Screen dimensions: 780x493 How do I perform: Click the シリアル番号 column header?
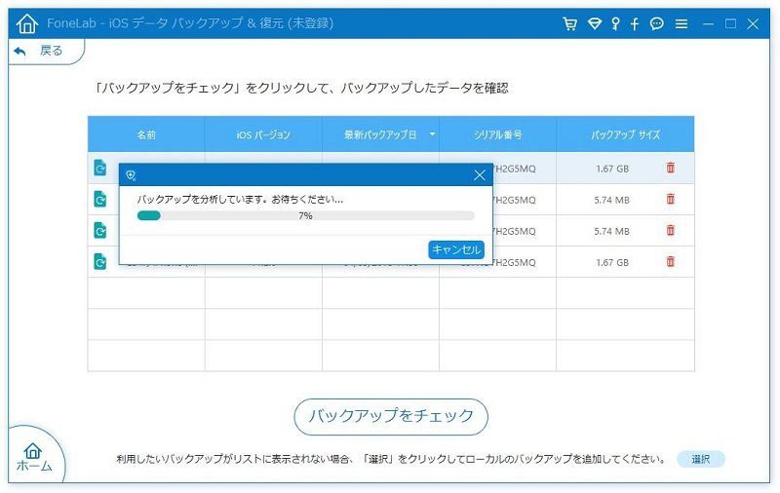[x=497, y=134]
